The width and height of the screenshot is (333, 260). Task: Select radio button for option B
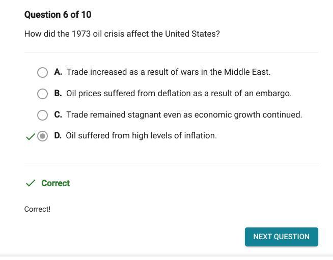[43, 94]
